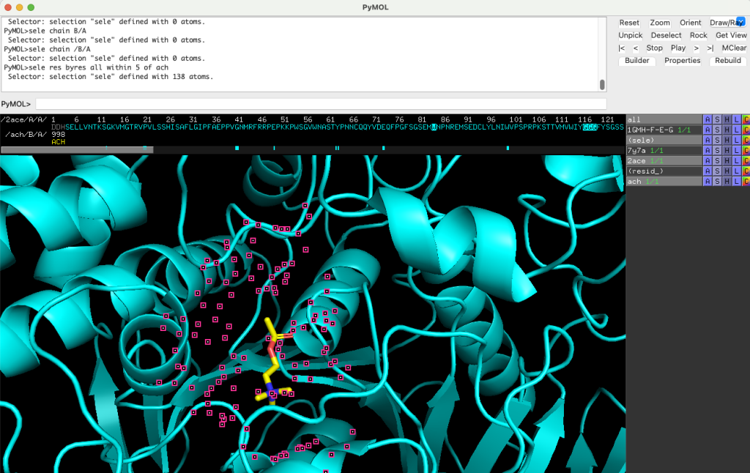Jump to last frame with >| button

click(710, 48)
